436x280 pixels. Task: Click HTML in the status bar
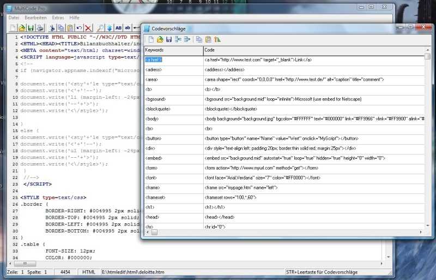click(89, 272)
